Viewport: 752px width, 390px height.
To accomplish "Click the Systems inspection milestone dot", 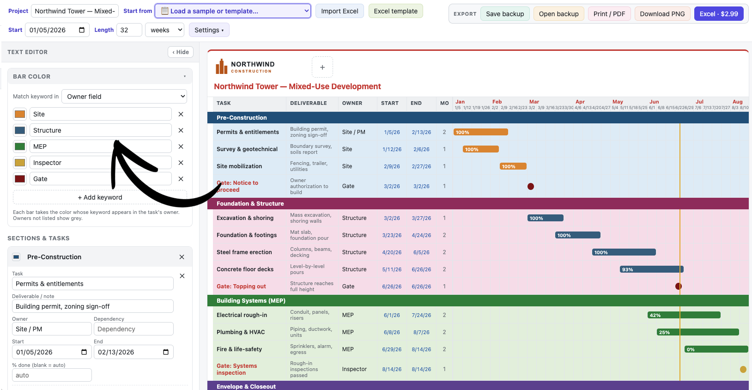I will [743, 369].
